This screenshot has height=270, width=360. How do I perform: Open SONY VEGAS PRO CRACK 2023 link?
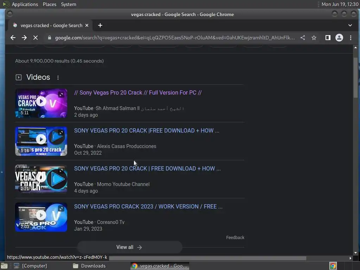(148, 206)
